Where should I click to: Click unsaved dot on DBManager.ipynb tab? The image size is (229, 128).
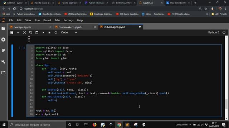[140, 27]
